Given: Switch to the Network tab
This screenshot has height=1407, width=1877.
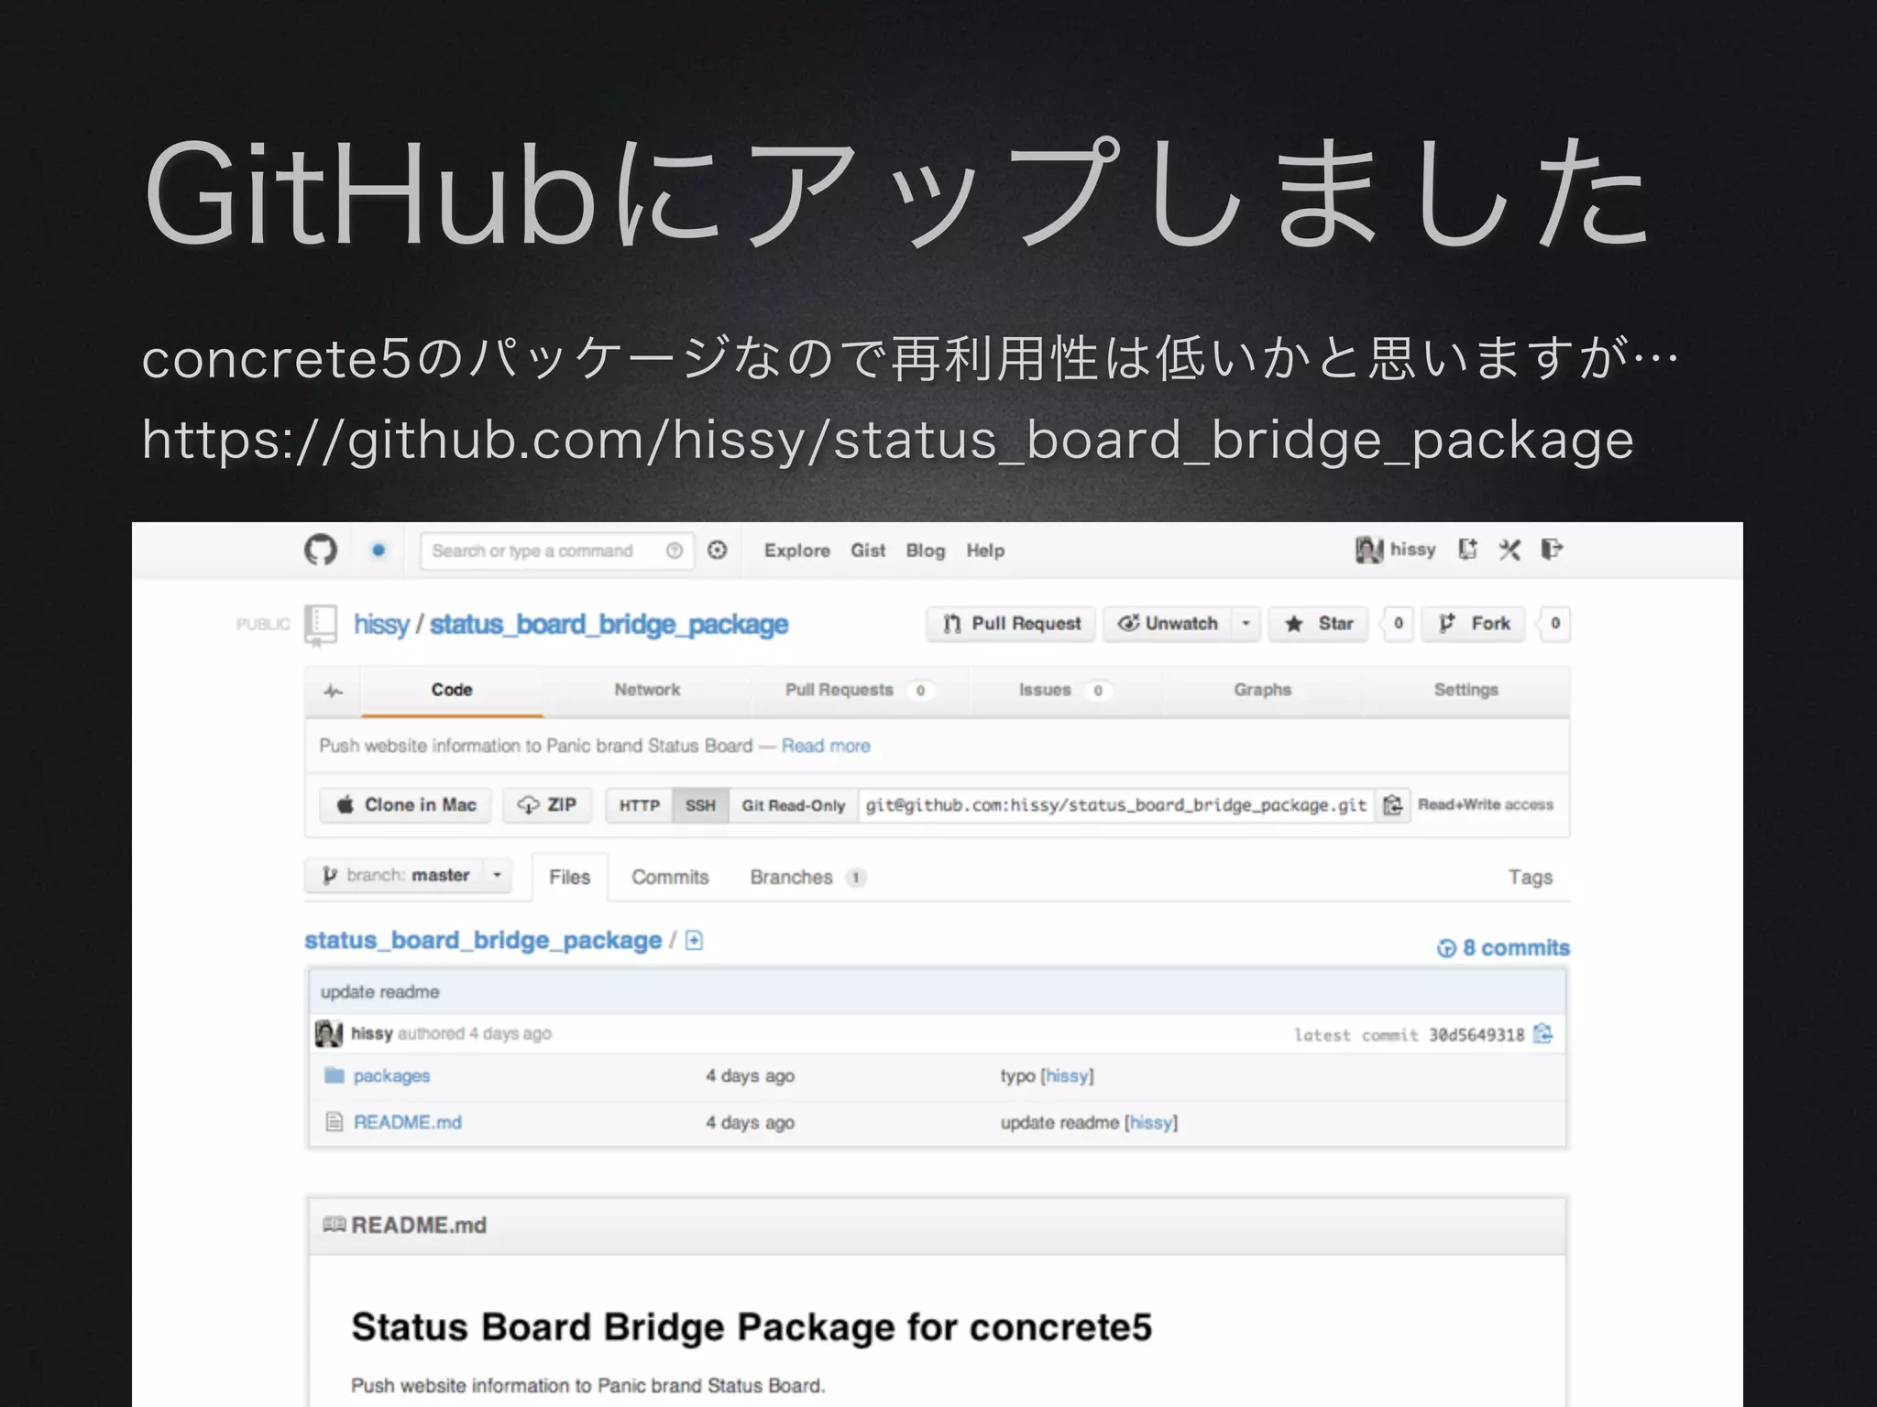Looking at the screenshot, I should [647, 690].
